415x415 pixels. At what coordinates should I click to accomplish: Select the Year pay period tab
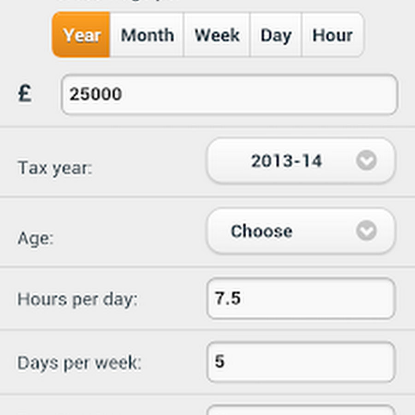tap(82, 35)
